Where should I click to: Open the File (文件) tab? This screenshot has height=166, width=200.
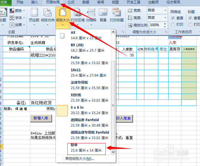5,2
